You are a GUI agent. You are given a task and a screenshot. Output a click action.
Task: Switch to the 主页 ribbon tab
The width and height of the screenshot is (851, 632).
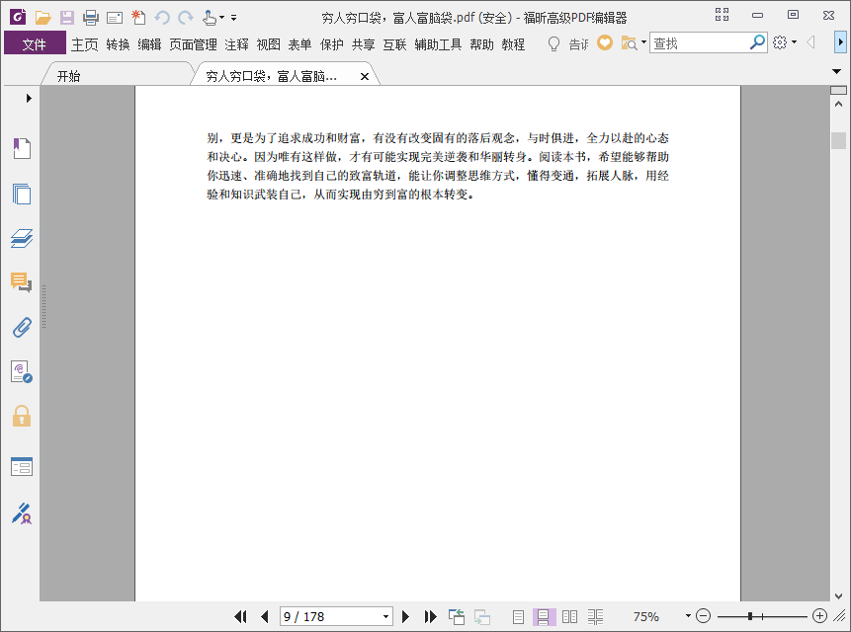(85, 44)
